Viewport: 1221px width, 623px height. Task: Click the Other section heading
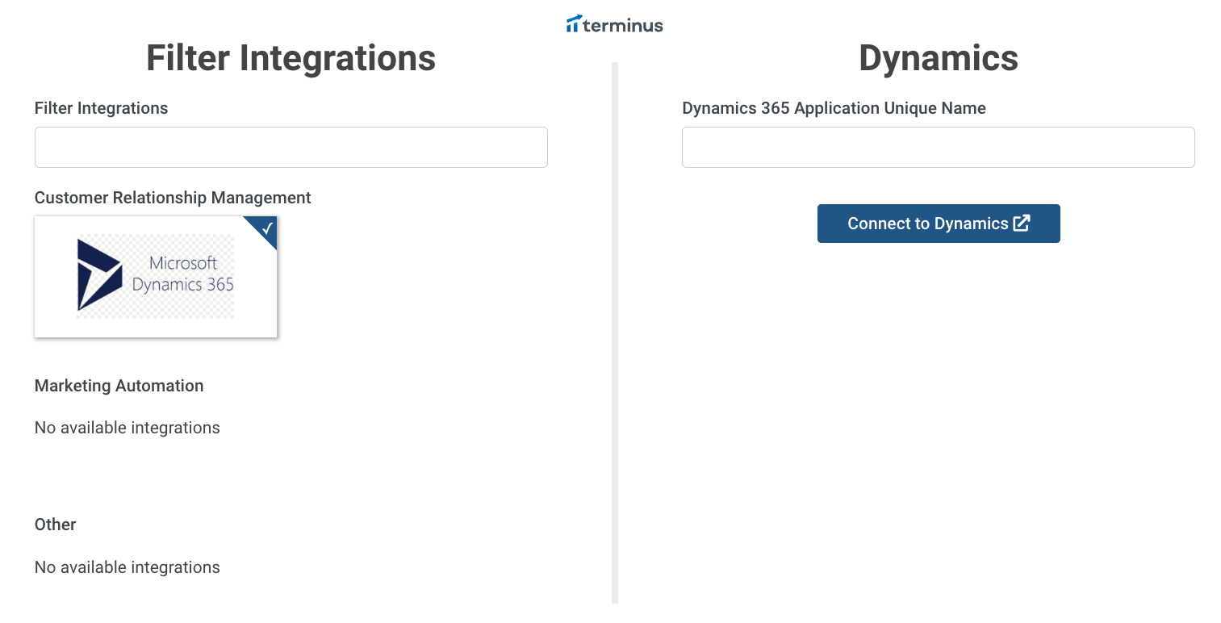click(x=56, y=525)
